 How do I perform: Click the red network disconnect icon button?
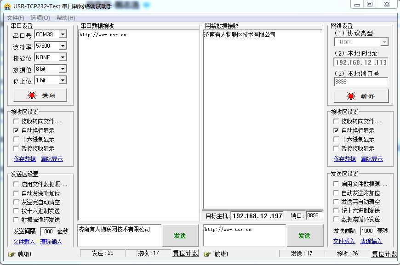351,96
